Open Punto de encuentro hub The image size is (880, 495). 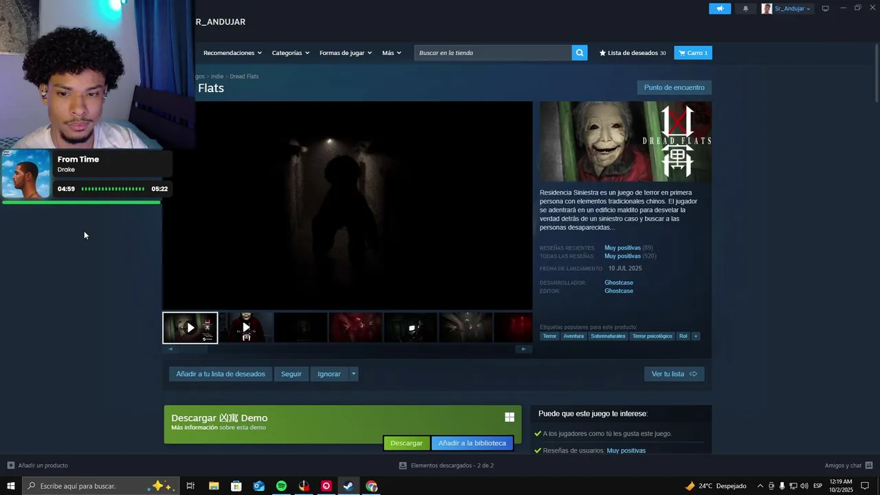click(674, 87)
